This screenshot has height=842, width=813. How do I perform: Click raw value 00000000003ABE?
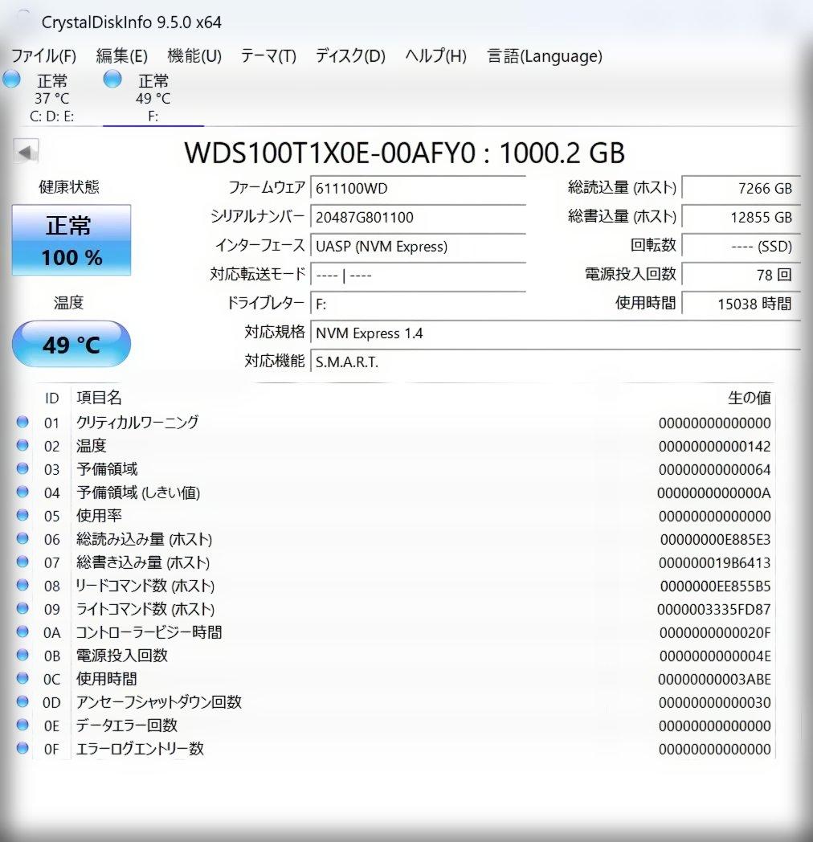tap(715, 679)
